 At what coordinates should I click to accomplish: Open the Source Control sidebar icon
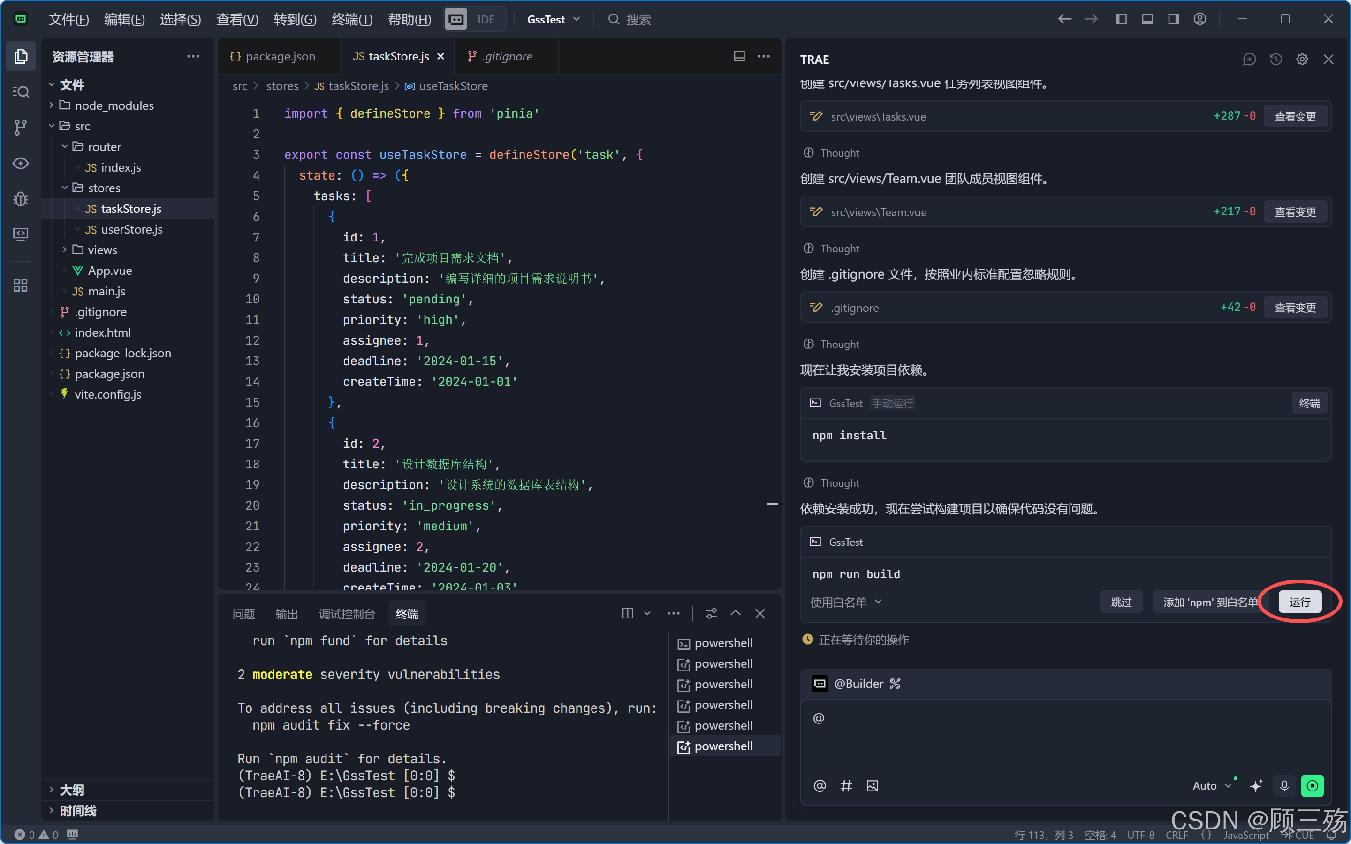[21, 127]
